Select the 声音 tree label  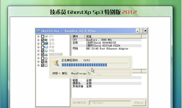coord(52,47)
